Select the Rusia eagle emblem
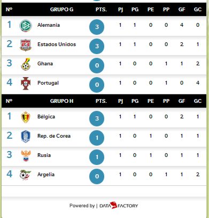Image resolution: width=209 pixels, height=218 pixels. (x=26, y=156)
